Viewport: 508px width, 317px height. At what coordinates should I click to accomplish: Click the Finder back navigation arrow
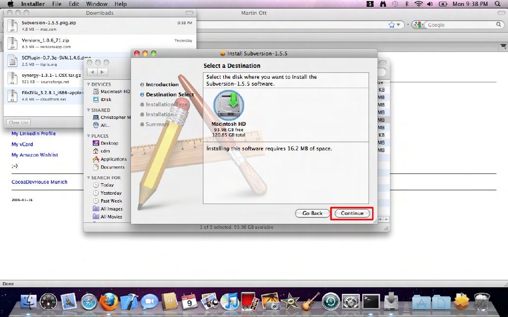click(92, 72)
